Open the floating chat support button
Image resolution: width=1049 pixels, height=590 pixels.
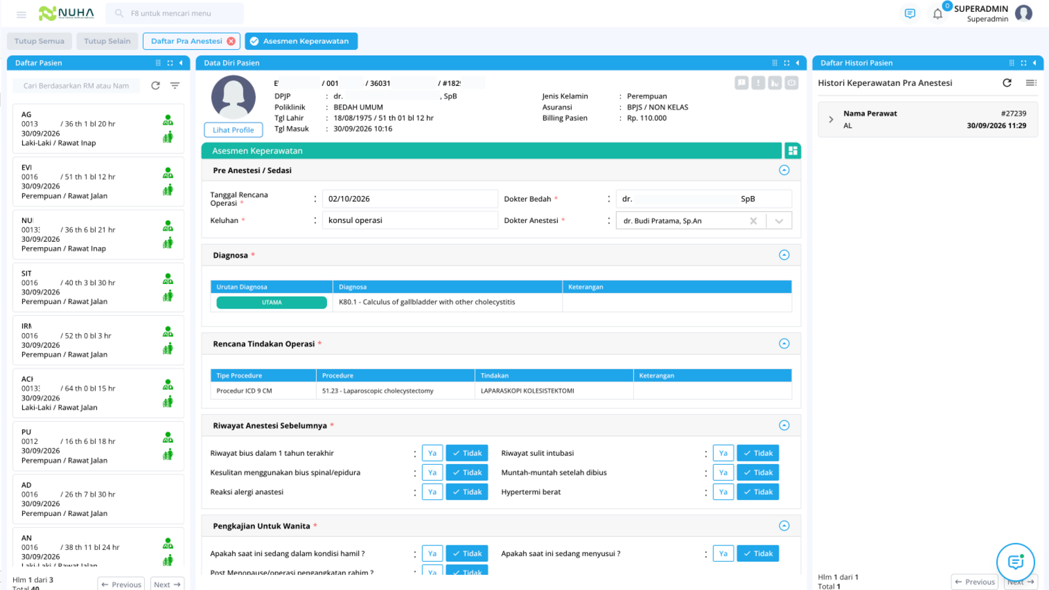point(1016,562)
